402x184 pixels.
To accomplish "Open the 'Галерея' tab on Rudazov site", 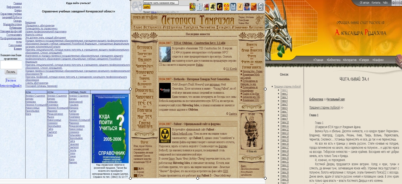I will [x=365, y=60].
